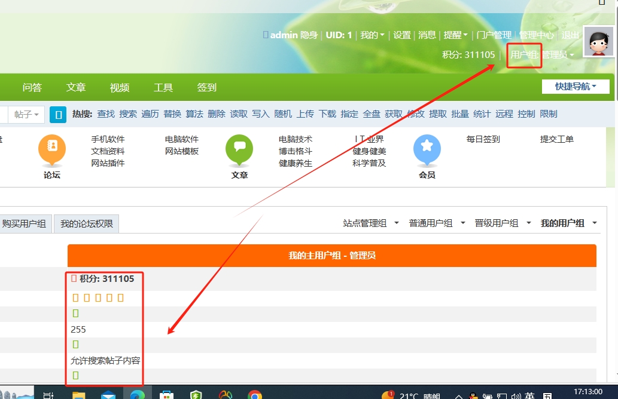Viewport: 618px width, 399px height.
Task: Switch to the 我的论坛权限 tab
Action: 87,224
